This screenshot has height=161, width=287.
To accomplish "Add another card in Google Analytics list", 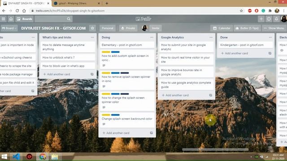I will 175,95.
